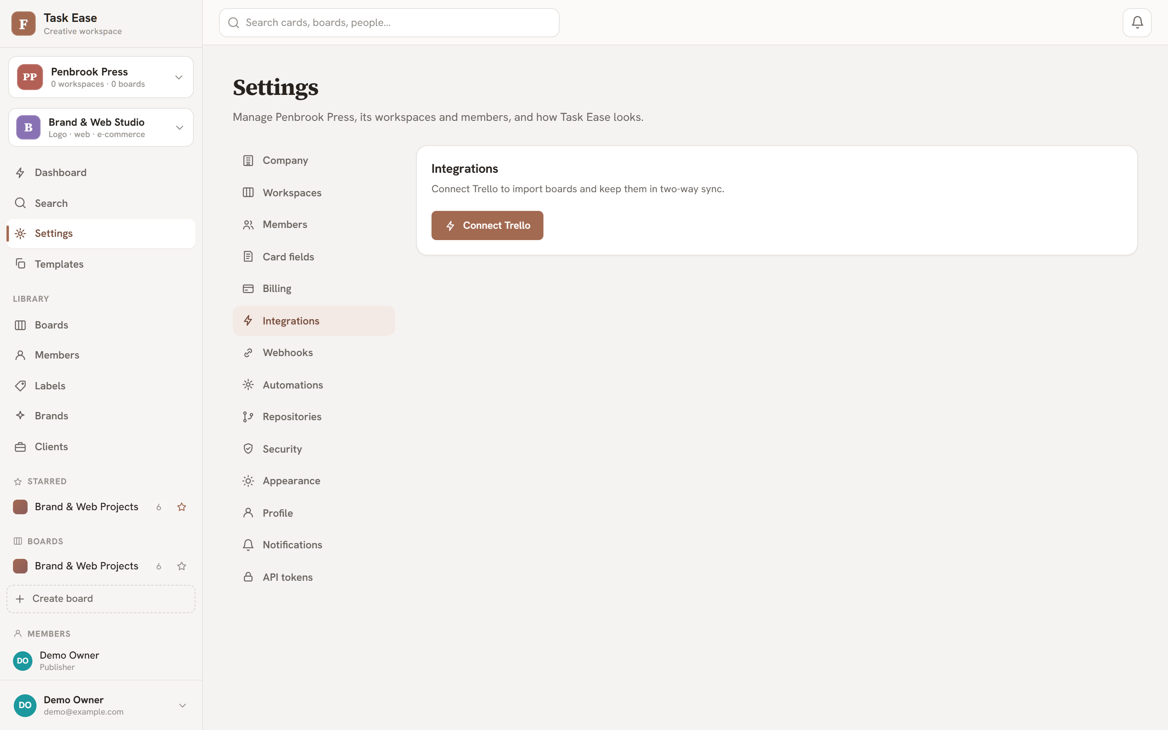Open the Dashboard page
Image resolution: width=1168 pixels, height=730 pixels.
[101, 172]
